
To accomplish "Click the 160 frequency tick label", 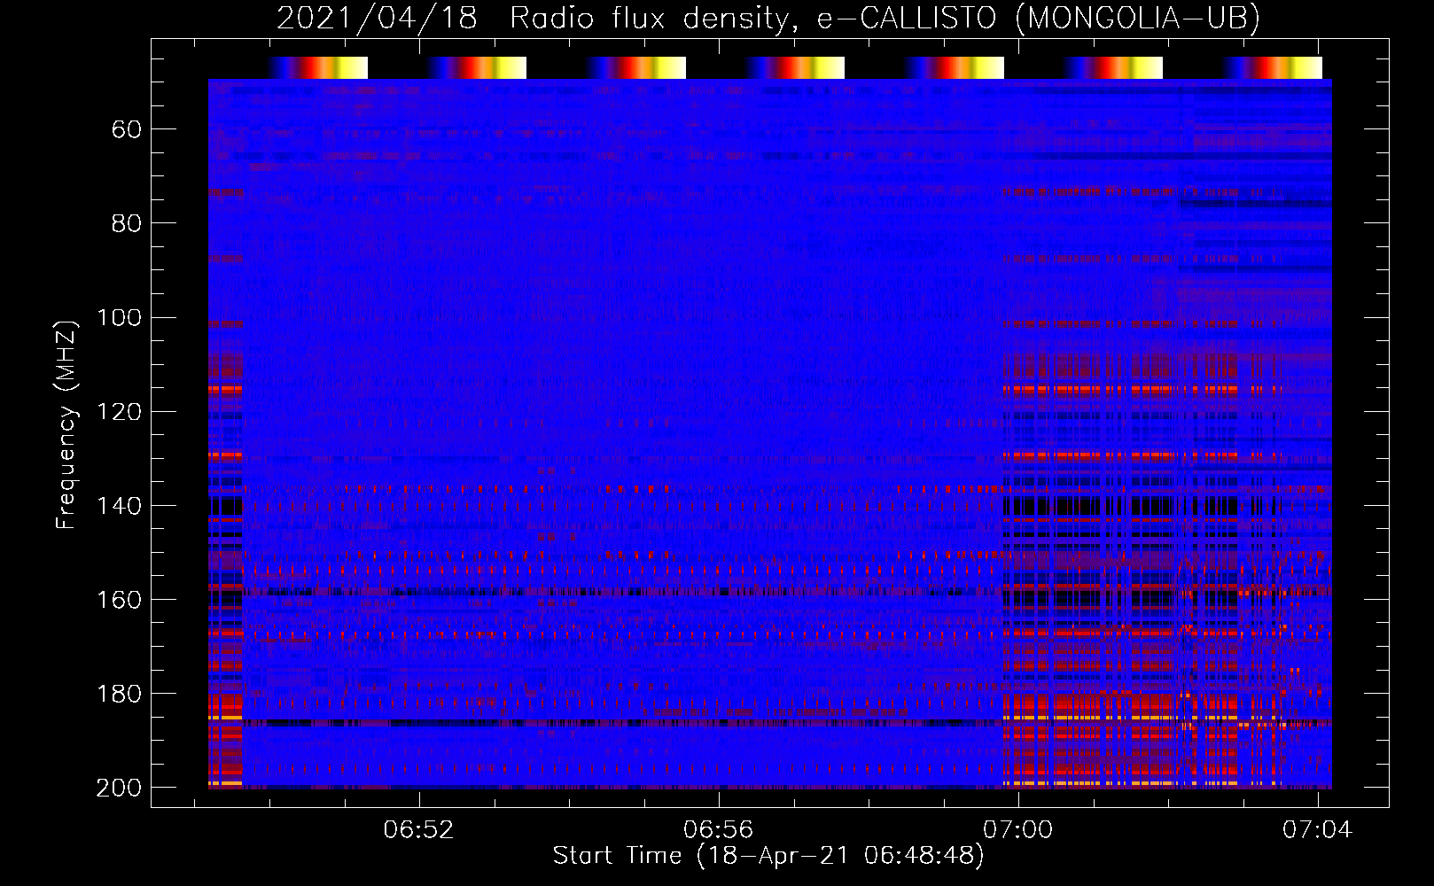I will 119,599.
